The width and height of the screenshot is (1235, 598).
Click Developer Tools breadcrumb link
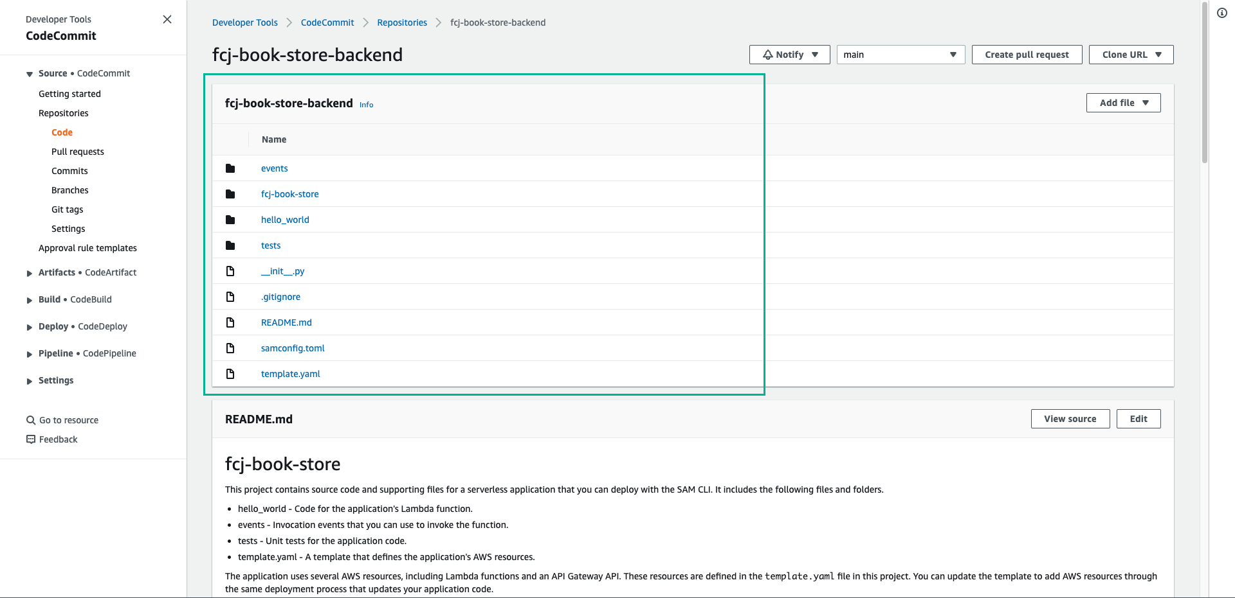click(x=245, y=22)
